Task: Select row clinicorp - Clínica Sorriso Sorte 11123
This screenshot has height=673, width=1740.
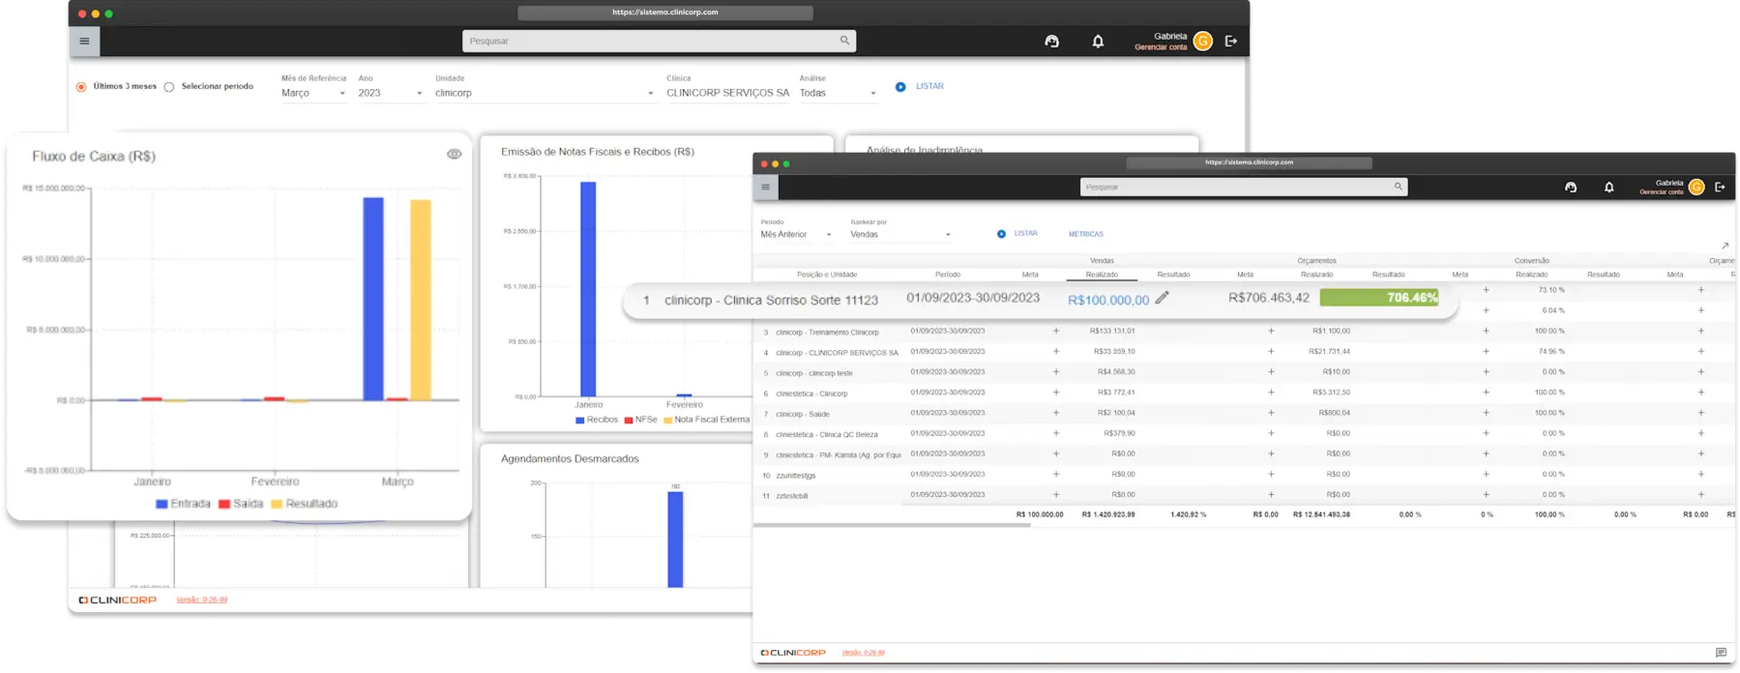Action: click(1041, 299)
